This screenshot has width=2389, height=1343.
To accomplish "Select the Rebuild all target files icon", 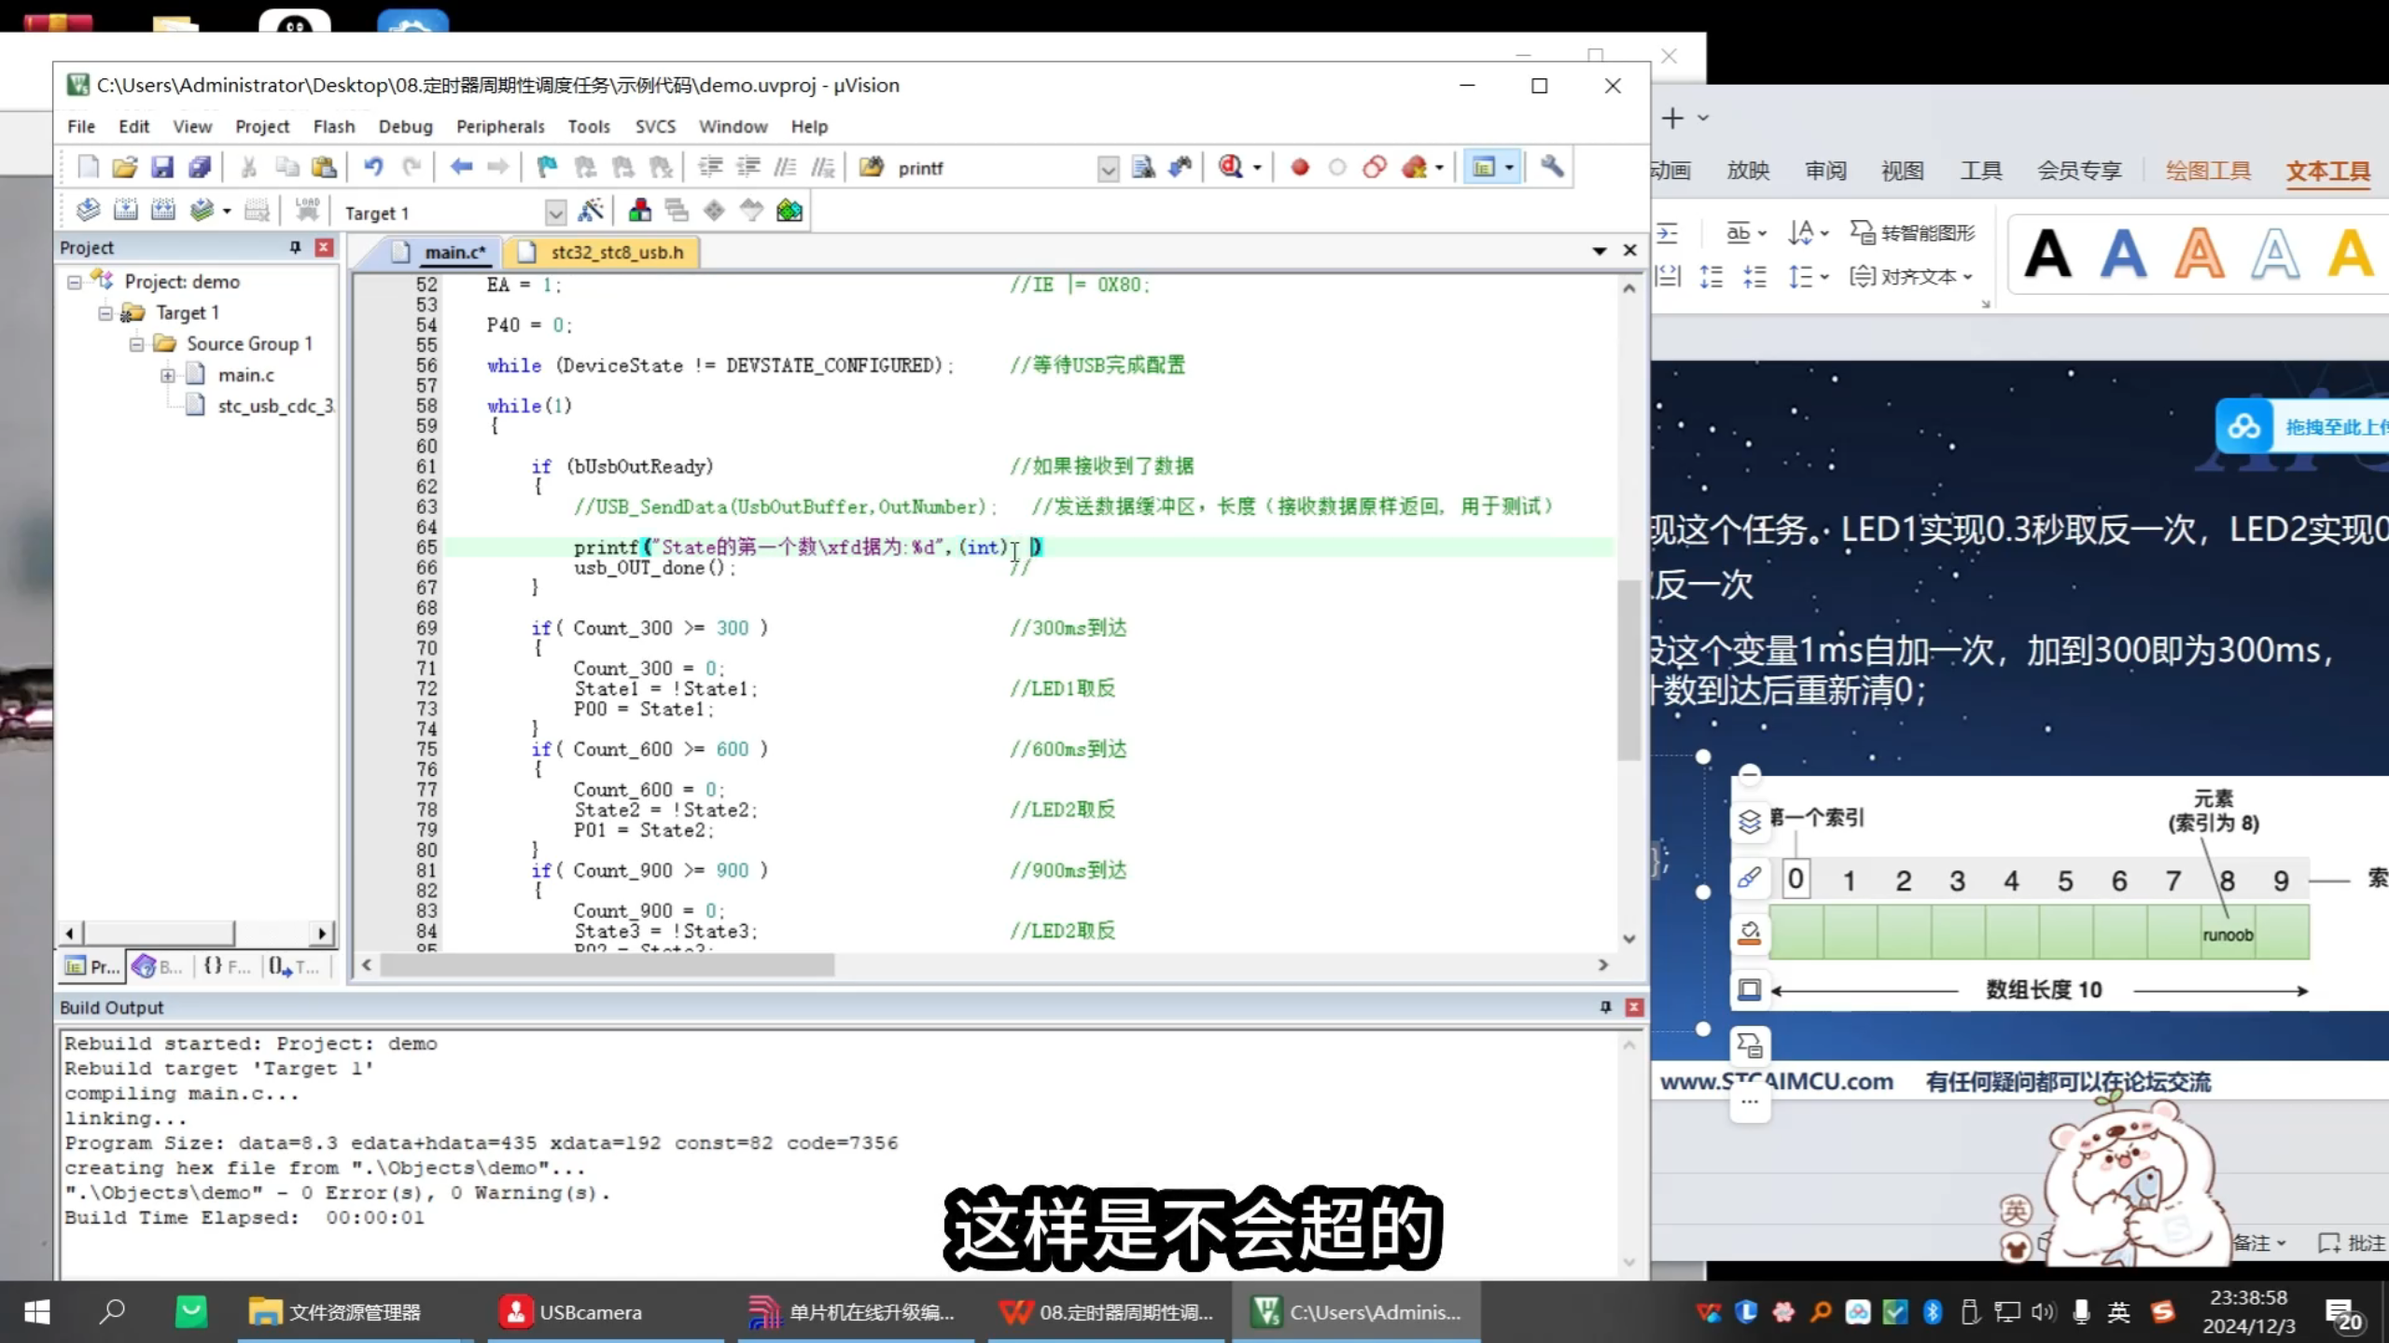I will pos(163,210).
